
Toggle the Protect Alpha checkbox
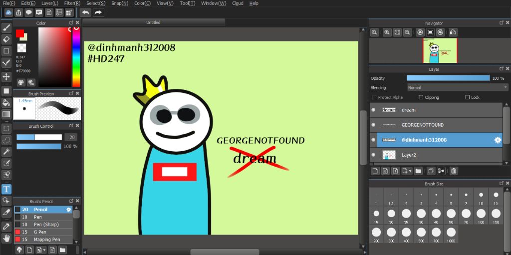(x=374, y=97)
